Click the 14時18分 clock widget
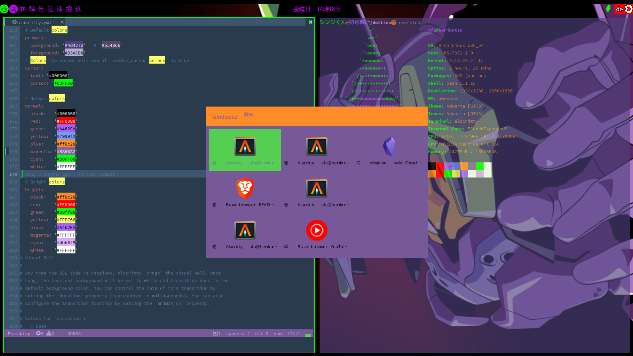 point(329,9)
